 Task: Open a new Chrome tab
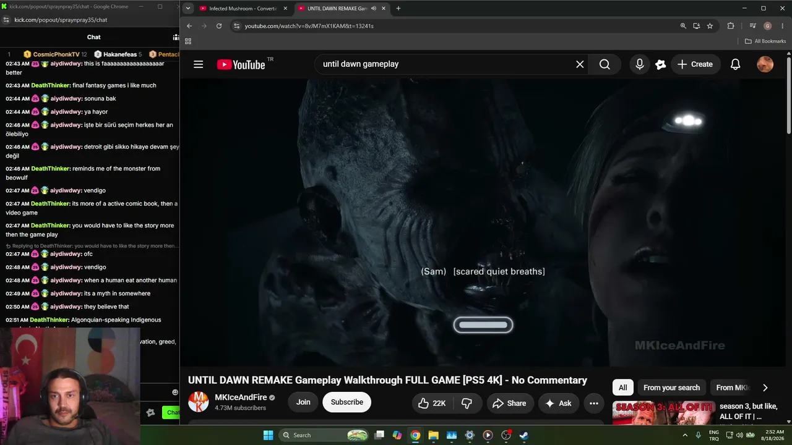[398, 9]
